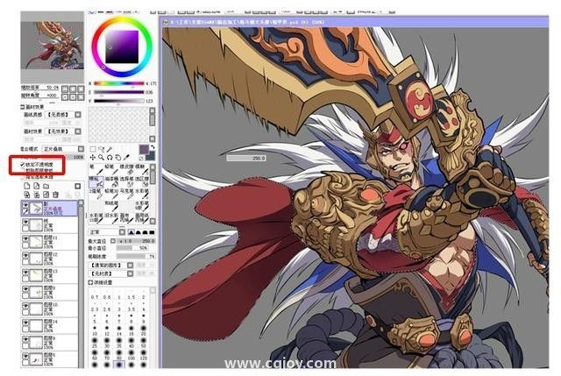Select the sharpest brush edge shape

coord(131,232)
